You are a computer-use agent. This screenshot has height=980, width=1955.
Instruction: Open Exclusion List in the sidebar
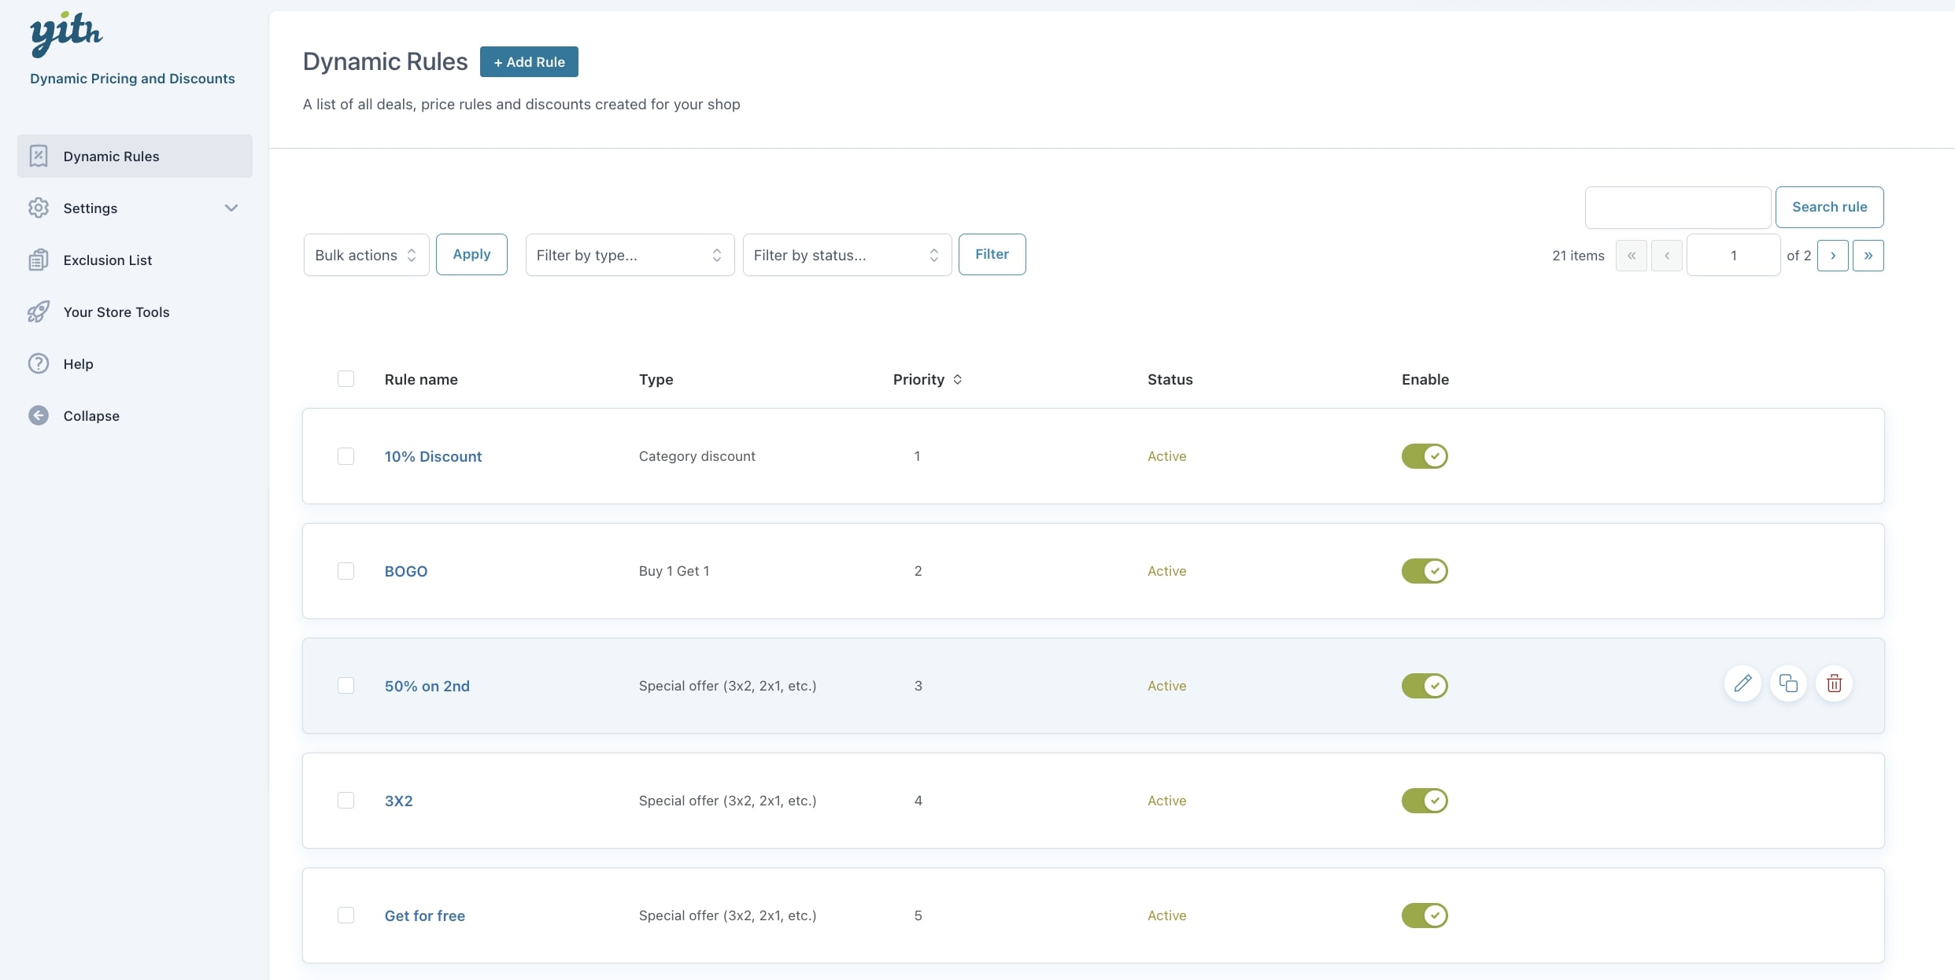coord(107,260)
